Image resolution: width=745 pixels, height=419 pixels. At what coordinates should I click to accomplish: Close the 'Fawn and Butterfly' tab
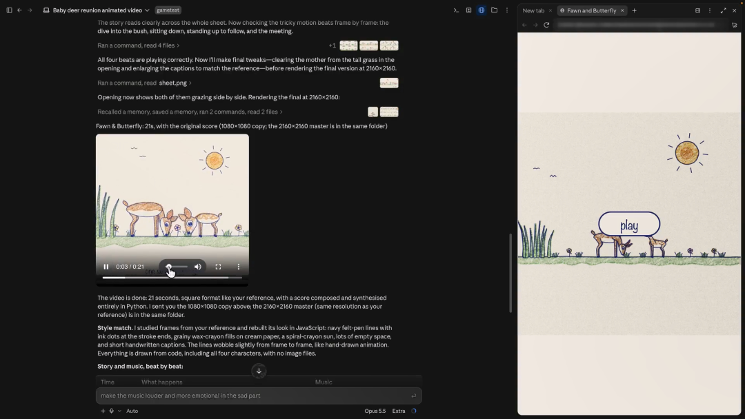click(622, 10)
